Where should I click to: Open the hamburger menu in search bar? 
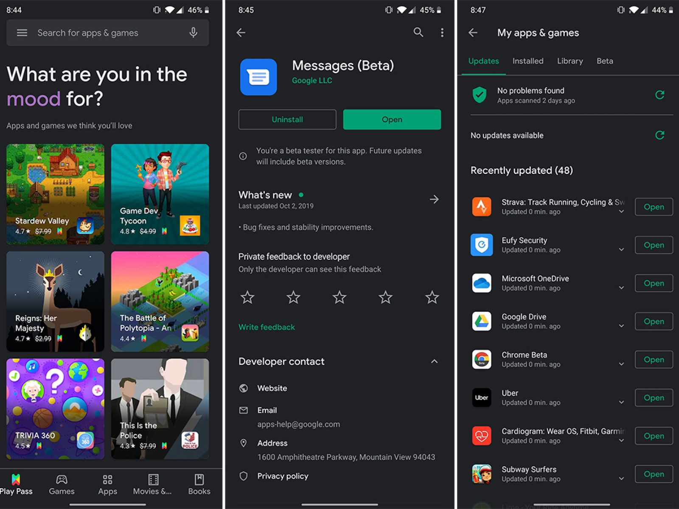tap(22, 33)
